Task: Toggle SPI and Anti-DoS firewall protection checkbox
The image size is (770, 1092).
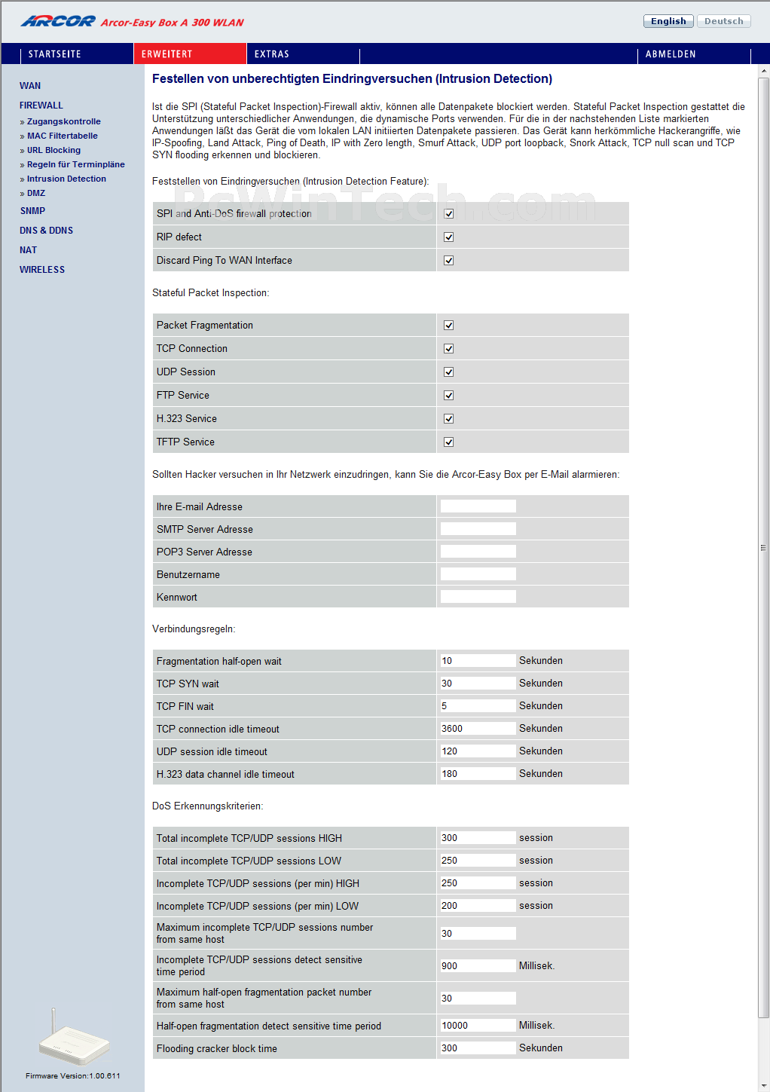Action: coord(448,214)
